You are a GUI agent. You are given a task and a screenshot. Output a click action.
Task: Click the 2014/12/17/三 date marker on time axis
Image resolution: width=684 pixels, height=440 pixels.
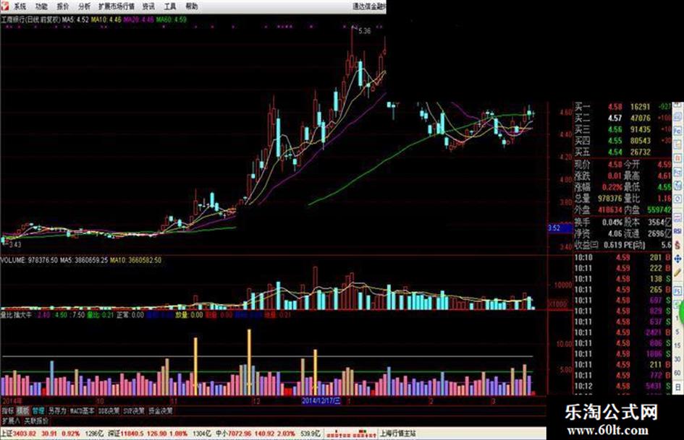pos(321,400)
